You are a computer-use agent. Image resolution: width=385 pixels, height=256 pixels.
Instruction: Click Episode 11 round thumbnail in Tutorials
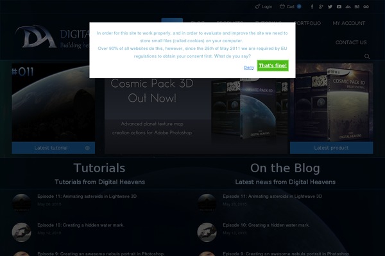(x=22, y=203)
